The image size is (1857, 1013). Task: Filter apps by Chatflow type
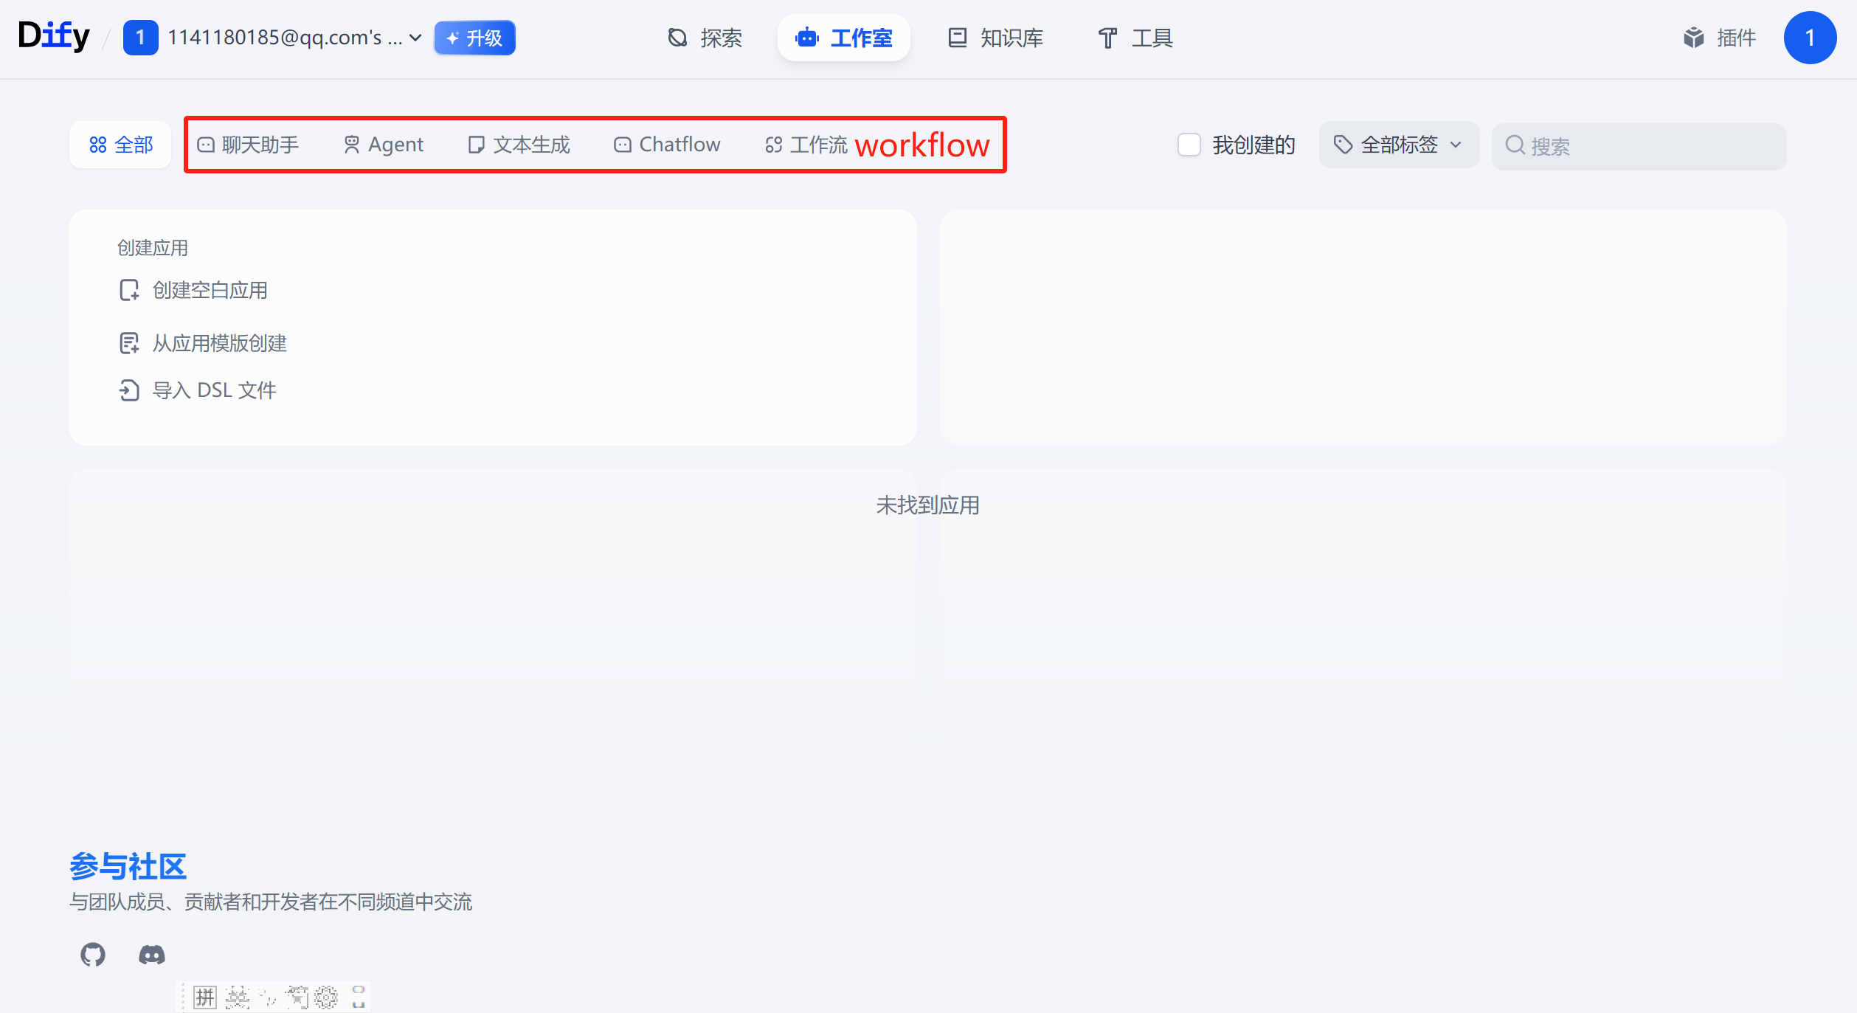click(667, 145)
